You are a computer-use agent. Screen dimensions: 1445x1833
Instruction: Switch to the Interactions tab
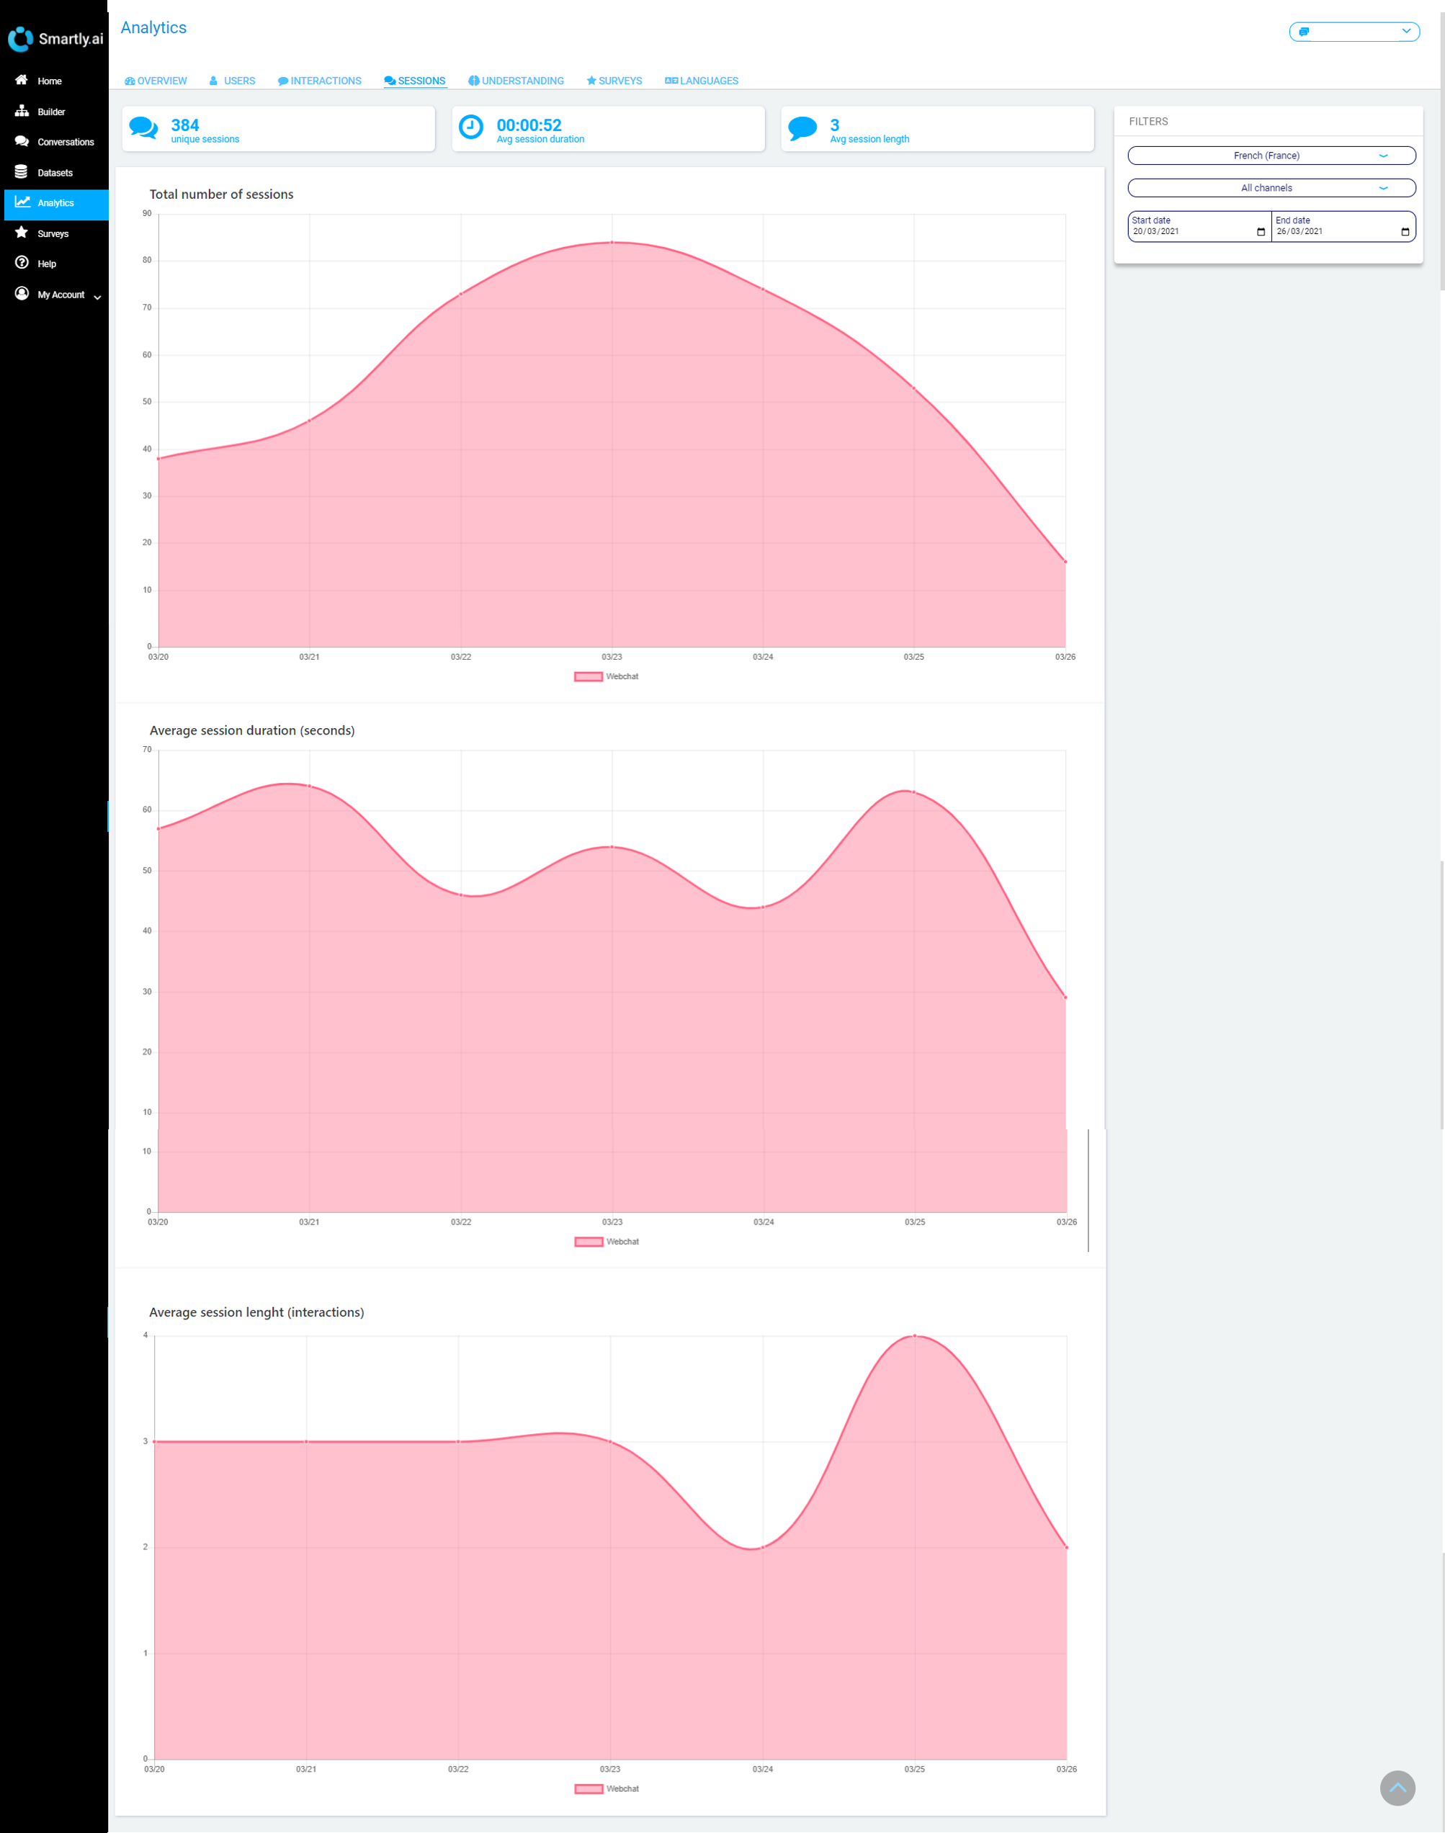coord(320,81)
